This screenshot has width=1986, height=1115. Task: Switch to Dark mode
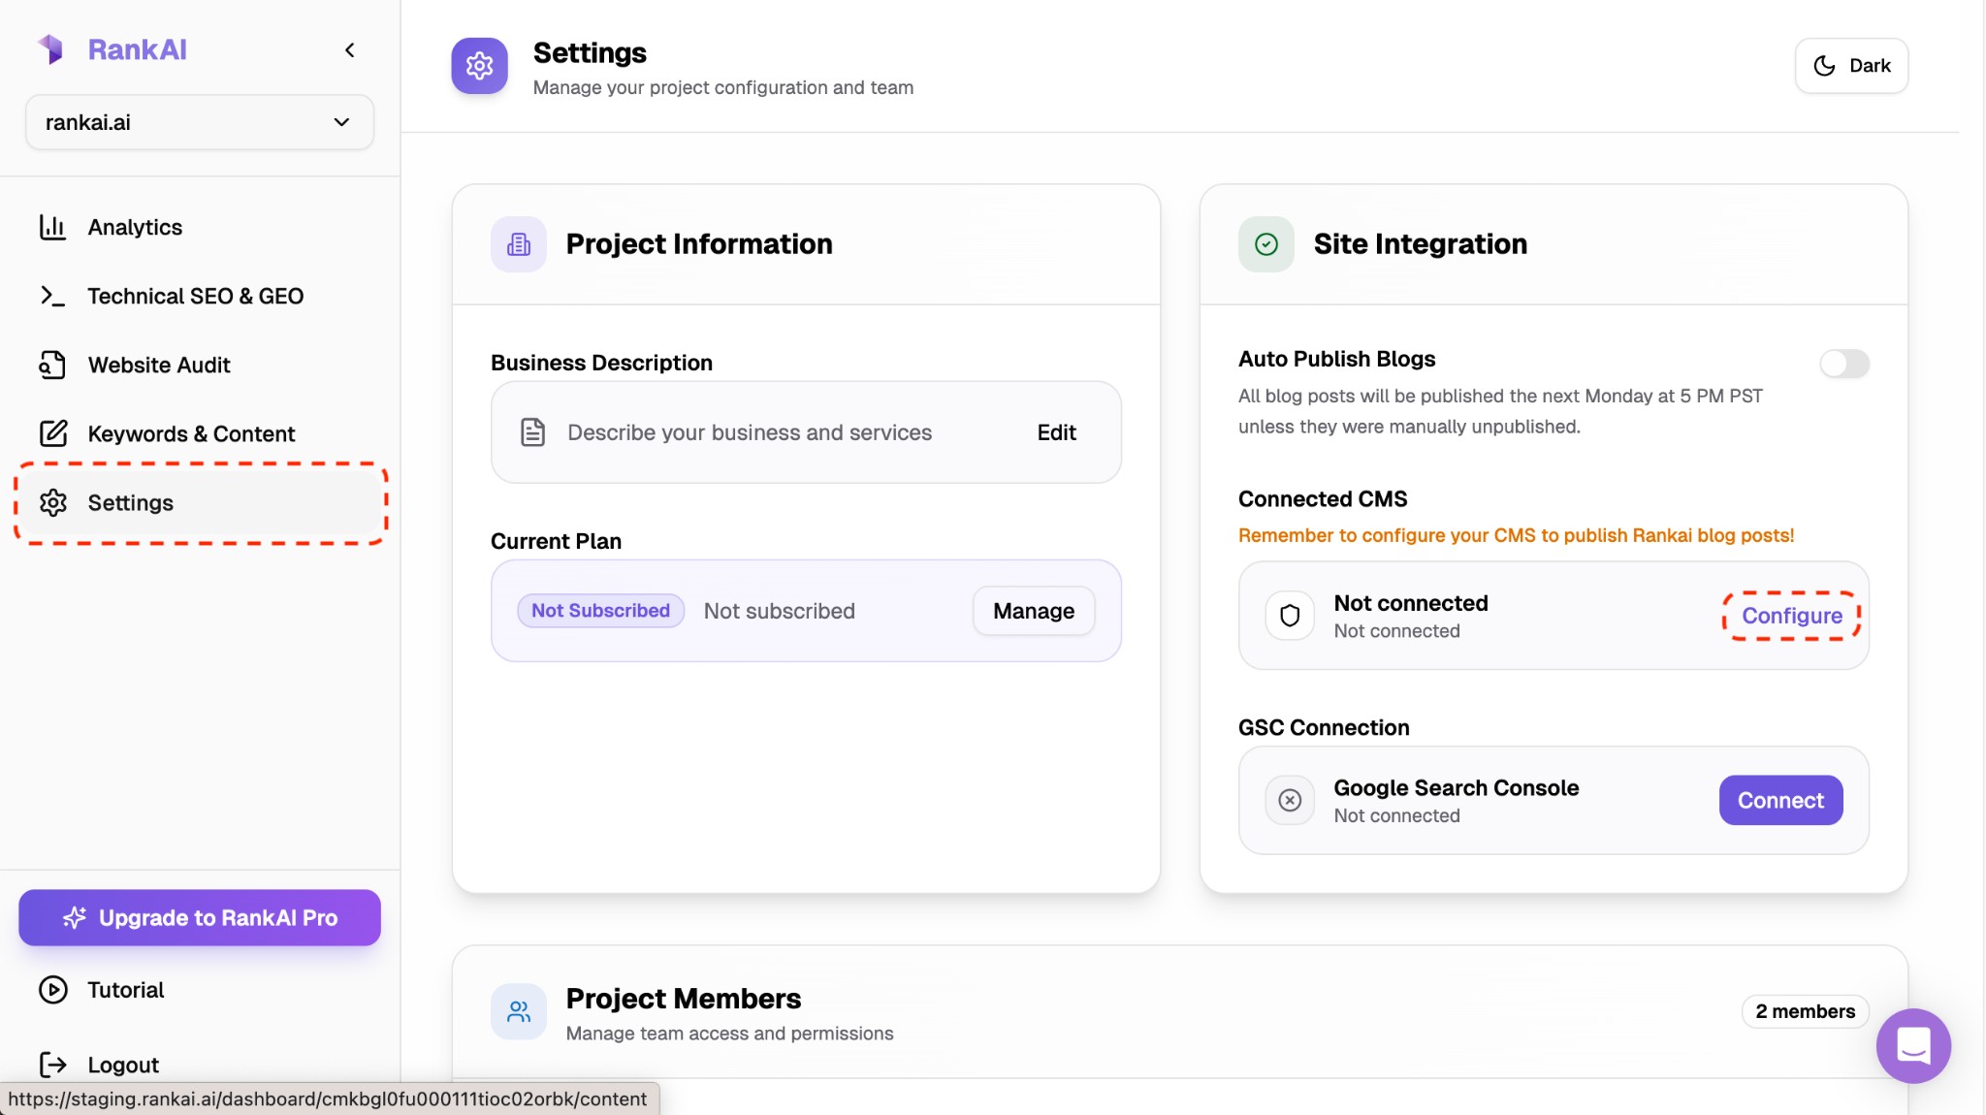(1850, 65)
